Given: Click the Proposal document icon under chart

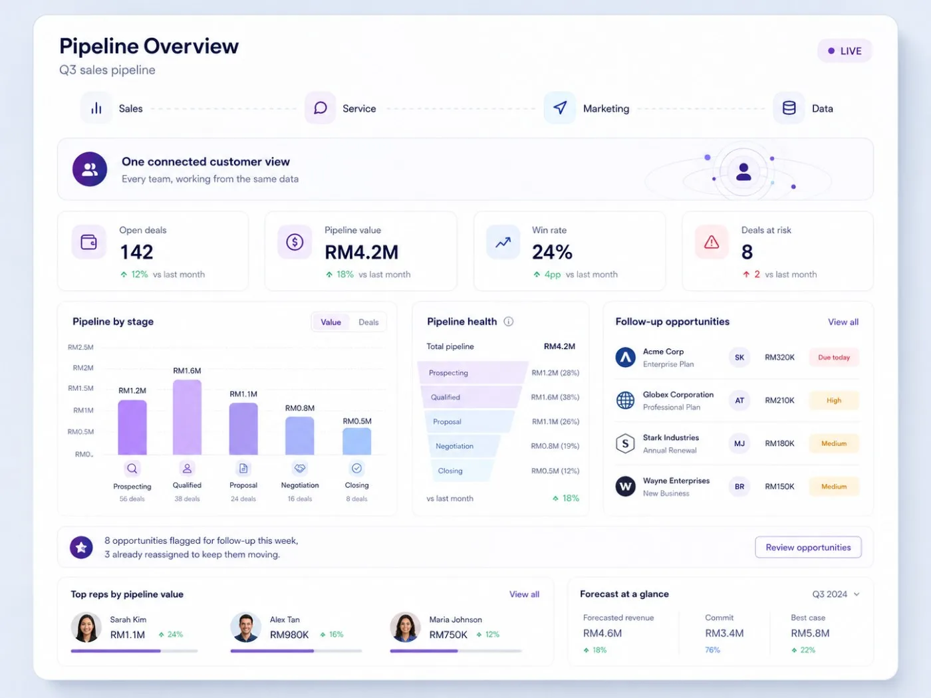Looking at the screenshot, I should tap(243, 469).
